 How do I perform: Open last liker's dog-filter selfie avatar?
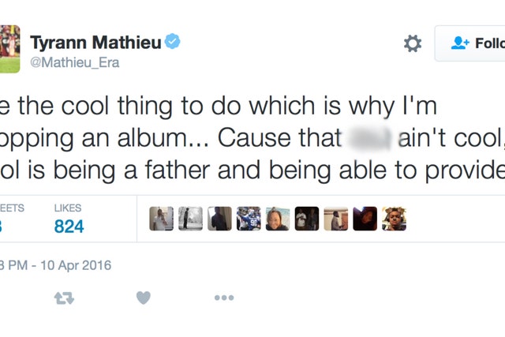(395, 219)
